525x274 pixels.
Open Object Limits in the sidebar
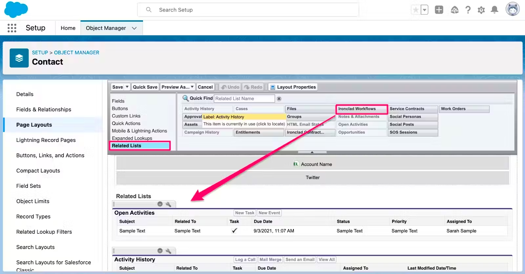pos(33,201)
